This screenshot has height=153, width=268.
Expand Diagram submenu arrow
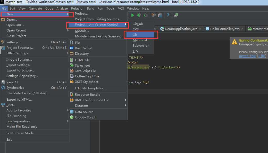[x=126, y=105]
